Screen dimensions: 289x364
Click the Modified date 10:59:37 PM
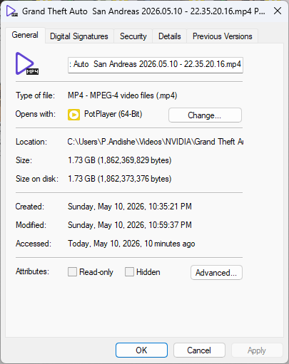pos(130,225)
